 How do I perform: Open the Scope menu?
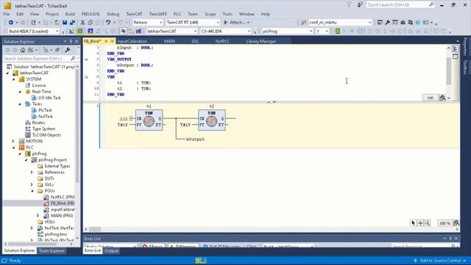210,14
